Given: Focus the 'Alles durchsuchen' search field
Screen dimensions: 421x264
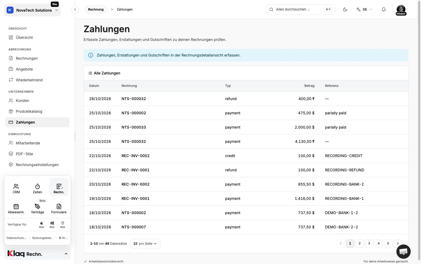Looking at the screenshot, I should [300, 10].
